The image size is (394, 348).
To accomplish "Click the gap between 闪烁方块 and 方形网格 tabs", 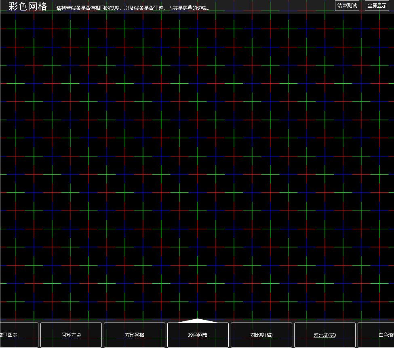I will (x=103, y=335).
